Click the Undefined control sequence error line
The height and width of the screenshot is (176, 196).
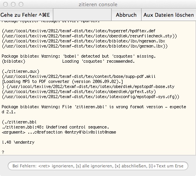[56, 127]
